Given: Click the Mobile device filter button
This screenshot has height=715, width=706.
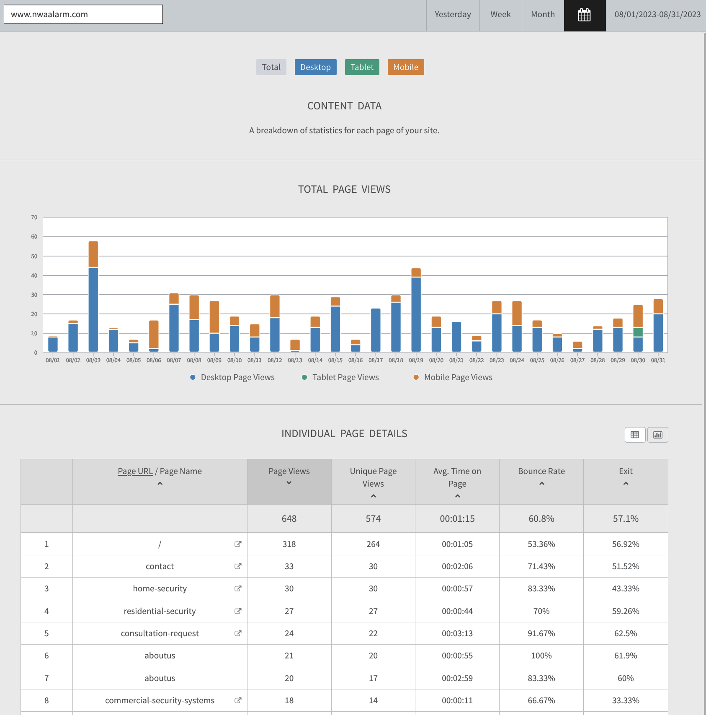Looking at the screenshot, I should click(x=405, y=67).
